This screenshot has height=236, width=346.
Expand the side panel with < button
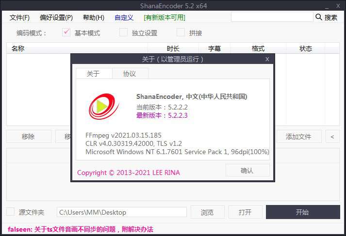click(332, 137)
